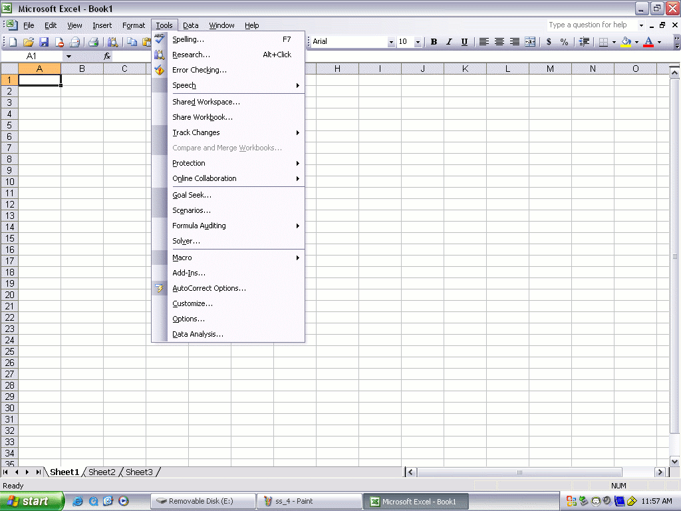Viewport: 681px width, 511px height.
Task: Switch to the Sheet2 tab
Action: 102,472
